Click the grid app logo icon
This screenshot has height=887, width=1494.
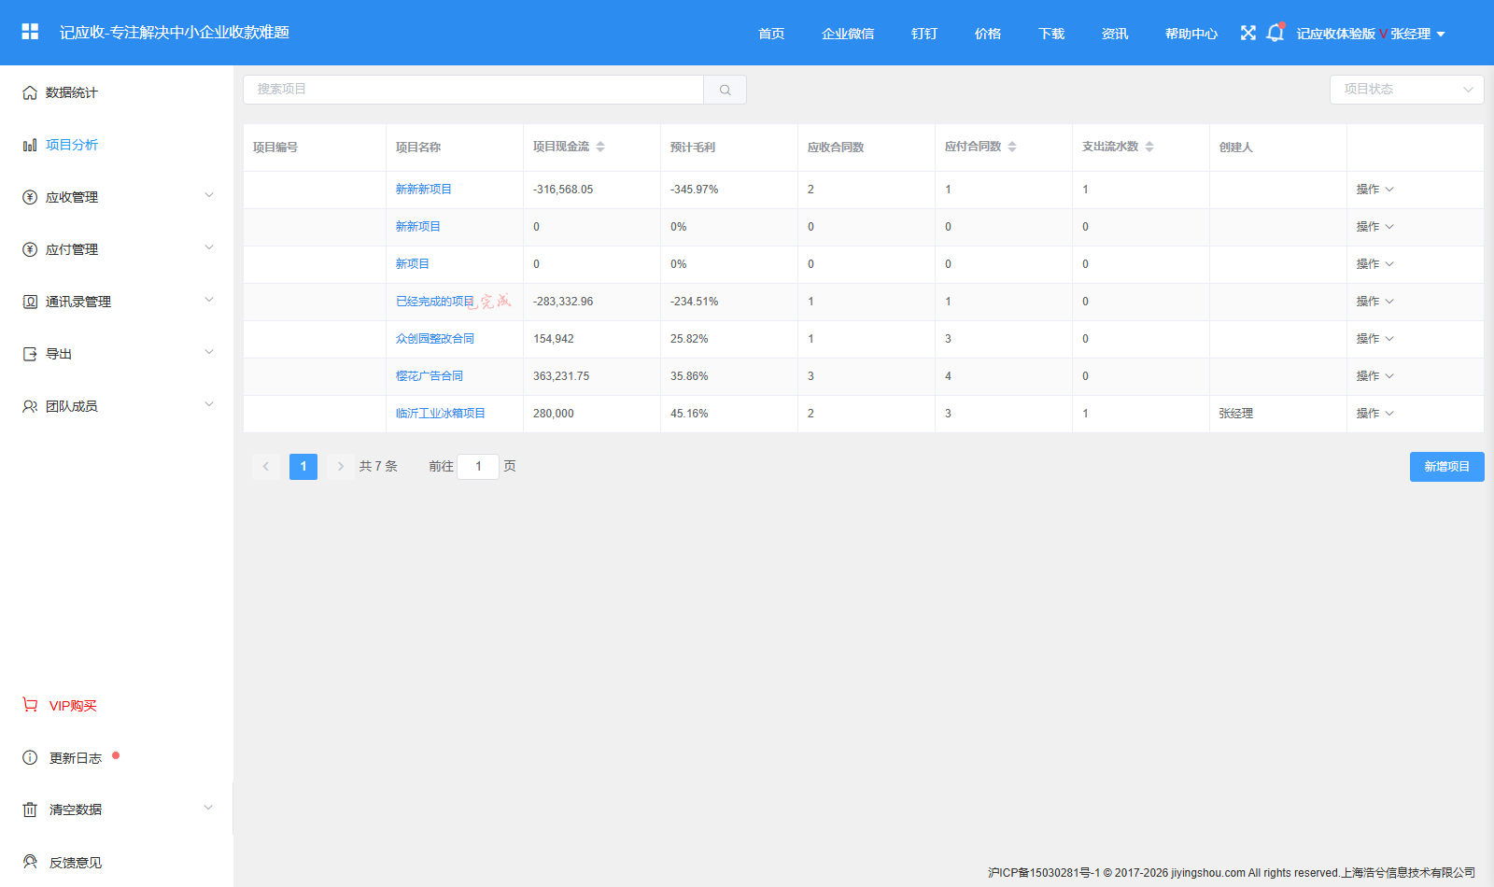30,32
